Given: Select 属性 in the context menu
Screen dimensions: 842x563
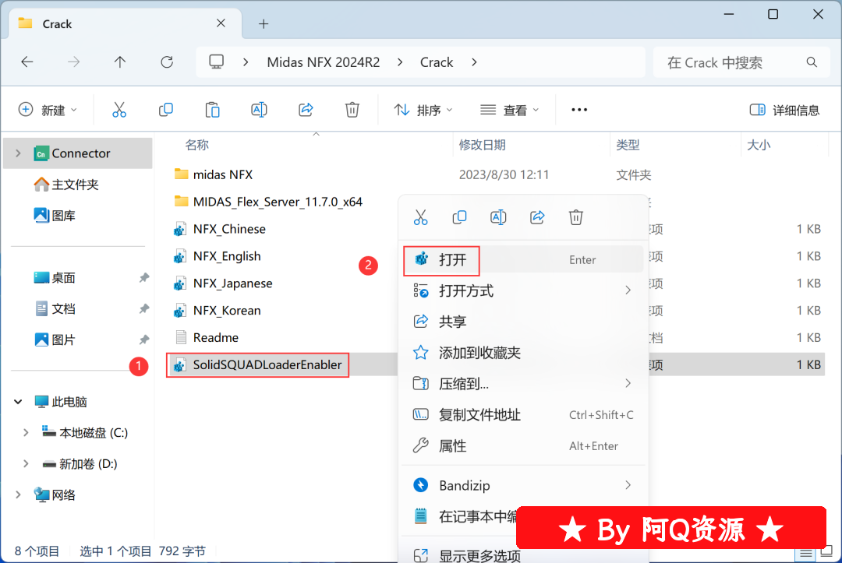Looking at the screenshot, I should [x=523, y=446].
